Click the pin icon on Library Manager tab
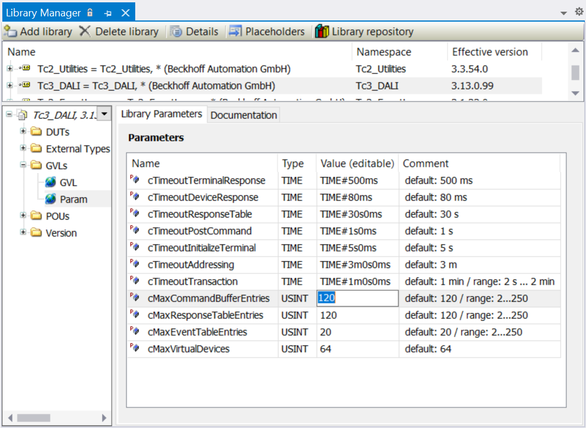The width and height of the screenshot is (586, 428). [x=108, y=13]
